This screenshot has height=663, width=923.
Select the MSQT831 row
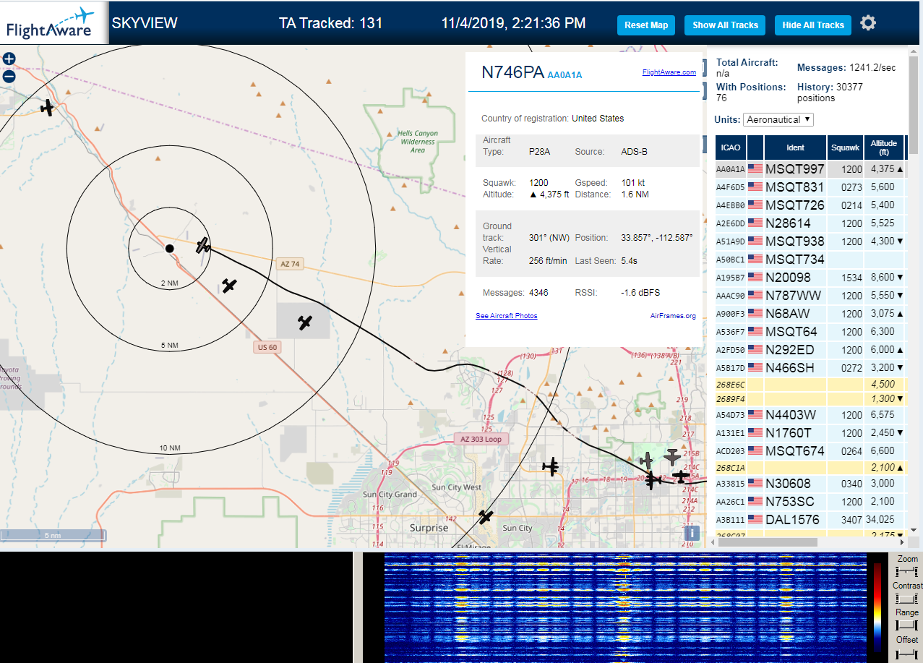click(810, 187)
